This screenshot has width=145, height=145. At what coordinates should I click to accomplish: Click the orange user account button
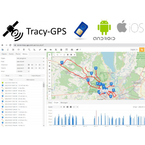click(142, 50)
